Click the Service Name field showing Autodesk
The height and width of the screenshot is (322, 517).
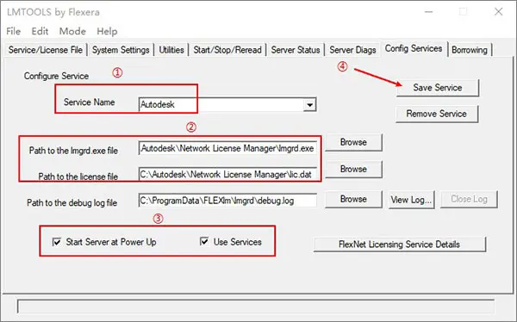point(227,105)
